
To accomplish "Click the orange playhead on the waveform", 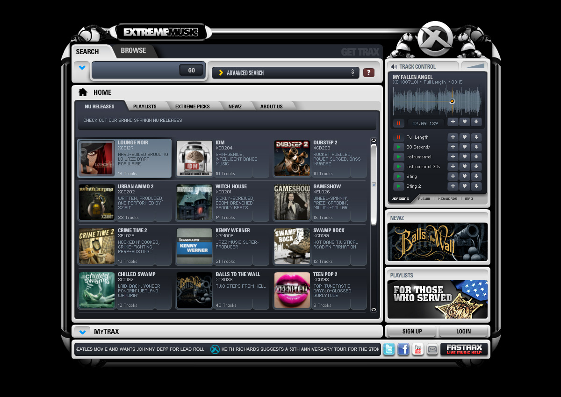I will point(452,101).
